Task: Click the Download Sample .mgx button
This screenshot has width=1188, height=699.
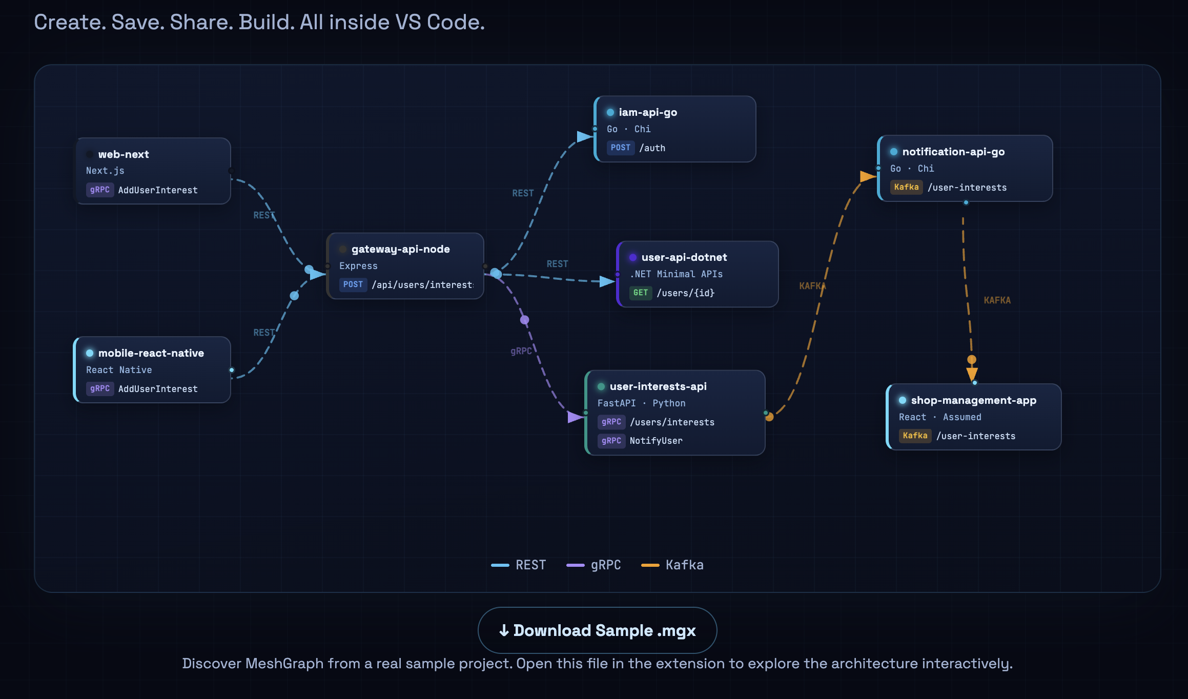Action: (597, 630)
